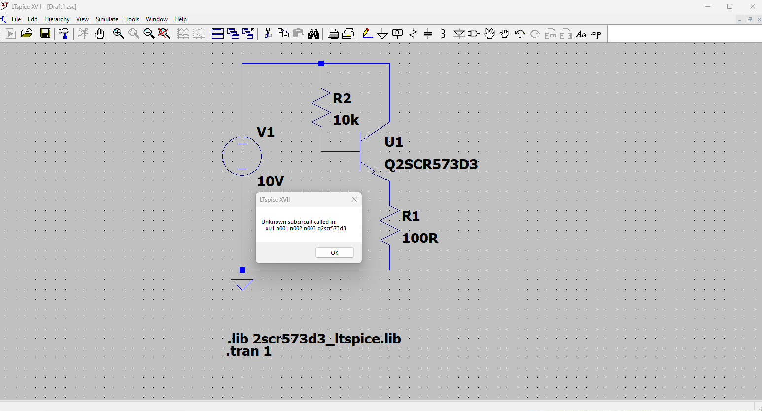Place a Diode from the toolbar
Screen dimensions: 762x411
click(459, 34)
